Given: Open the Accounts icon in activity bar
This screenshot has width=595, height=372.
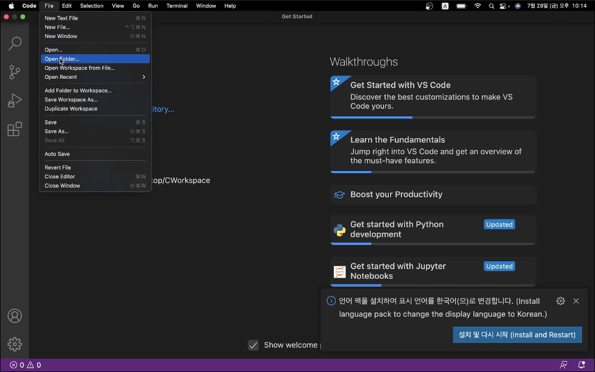Looking at the screenshot, I should click(x=15, y=316).
